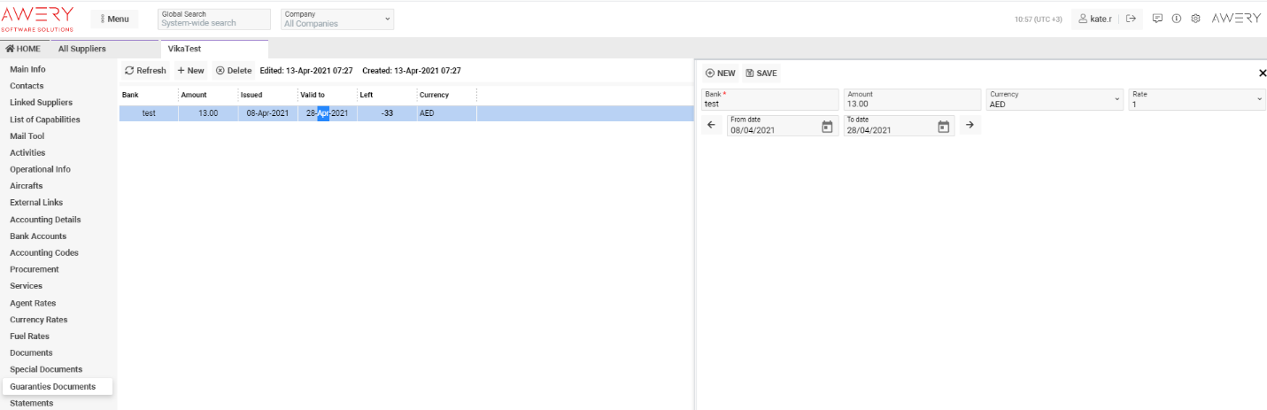Screen dimensions: 1267x410
Task: Close the guarantee edit panel
Action: coord(1262,73)
